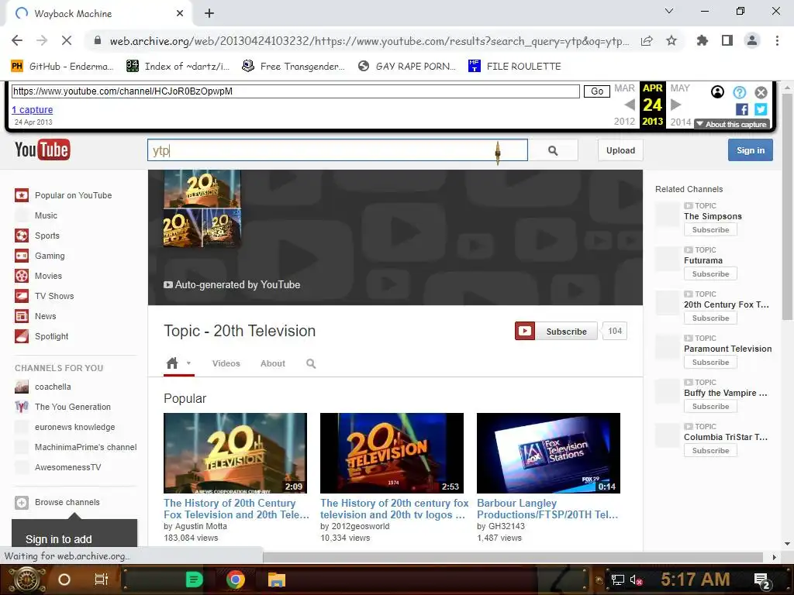Click the channel search magnifier icon
The height and width of the screenshot is (595, 794).
pos(311,364)
